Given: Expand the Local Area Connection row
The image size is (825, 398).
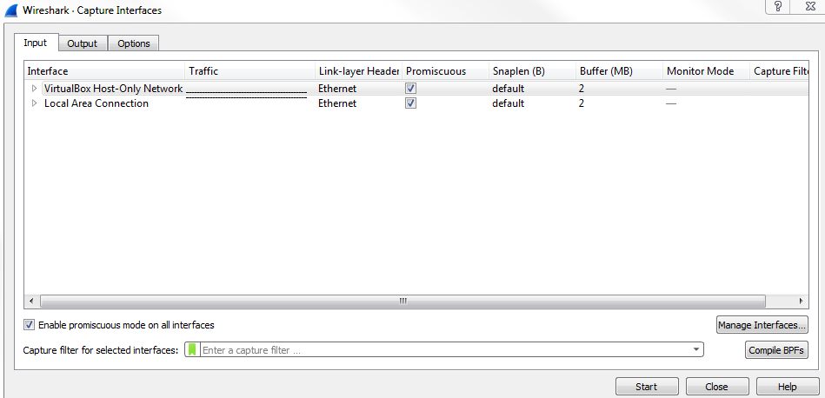Looking at the screenshot, I should tap(35, 103).
